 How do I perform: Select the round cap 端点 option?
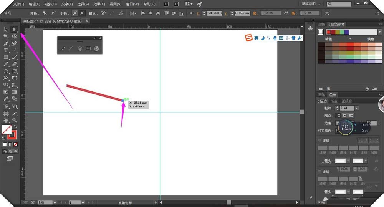coord(345,116)
